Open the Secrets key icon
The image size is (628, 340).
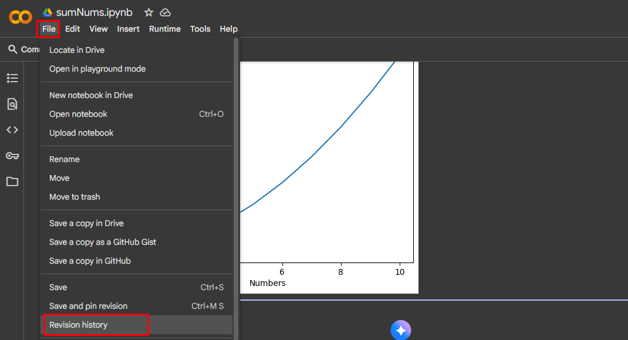point(12,156)
